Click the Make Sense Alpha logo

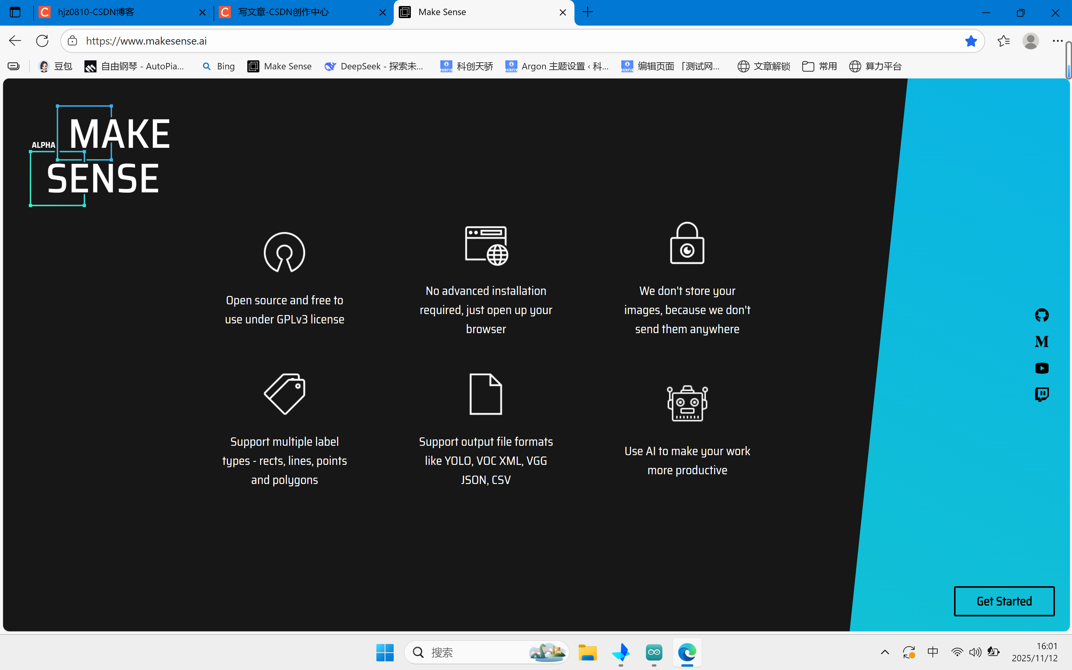(x=100, y=156)
